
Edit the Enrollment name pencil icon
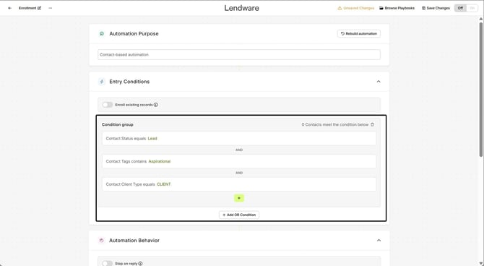click(x=39, y=8)
